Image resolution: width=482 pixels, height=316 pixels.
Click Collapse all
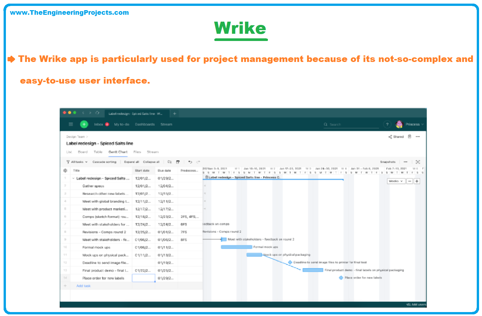click(151, 162)
